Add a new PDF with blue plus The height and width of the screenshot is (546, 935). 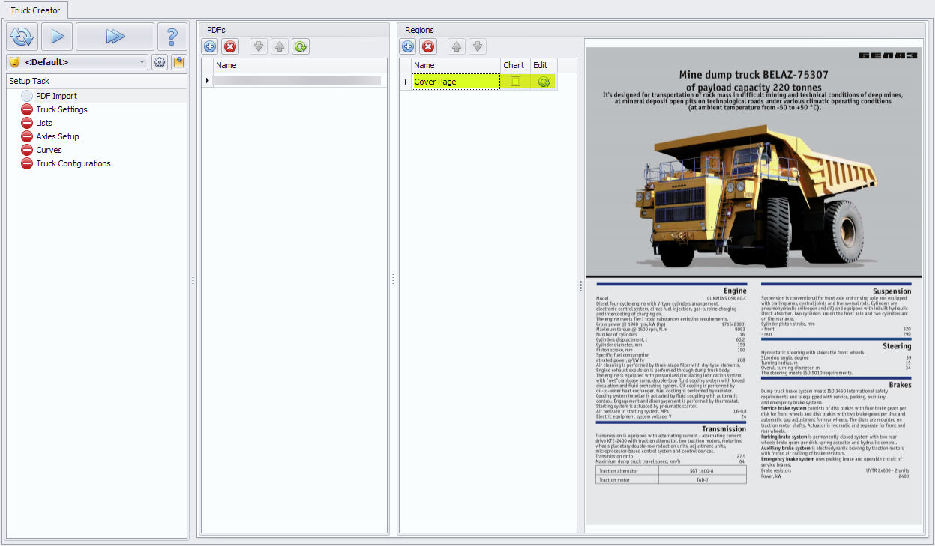[x=210, y=46]
